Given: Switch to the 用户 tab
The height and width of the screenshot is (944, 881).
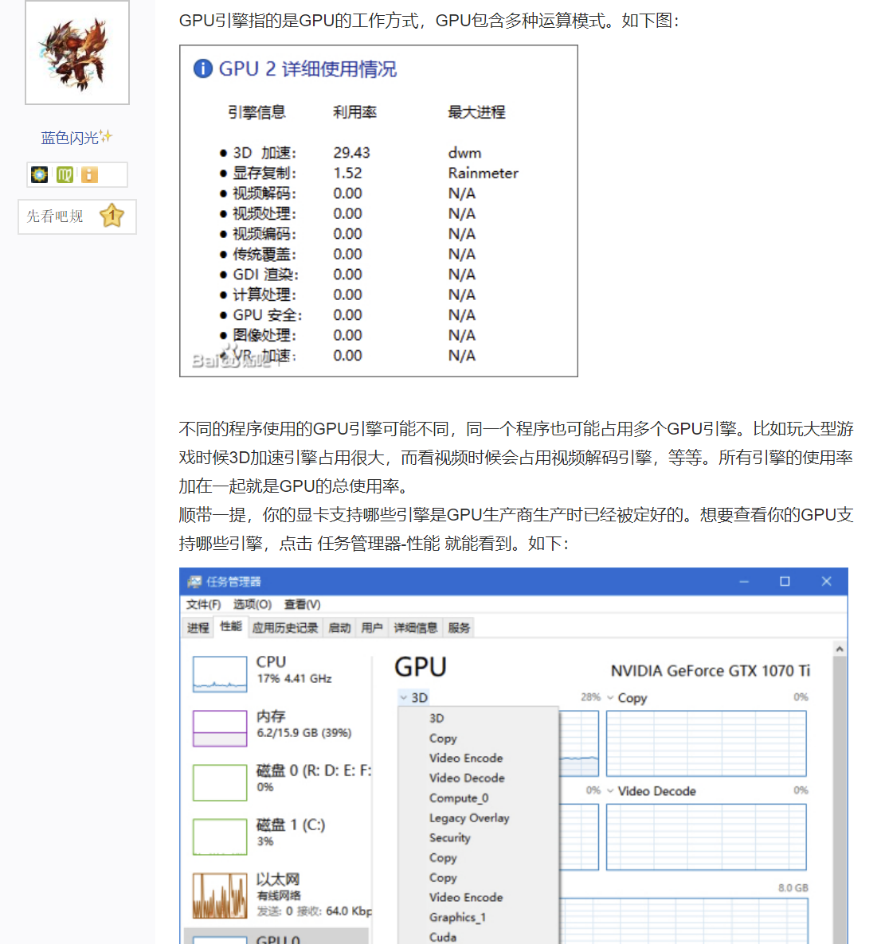Looking at the screenshot, I should tap(372, 628).
